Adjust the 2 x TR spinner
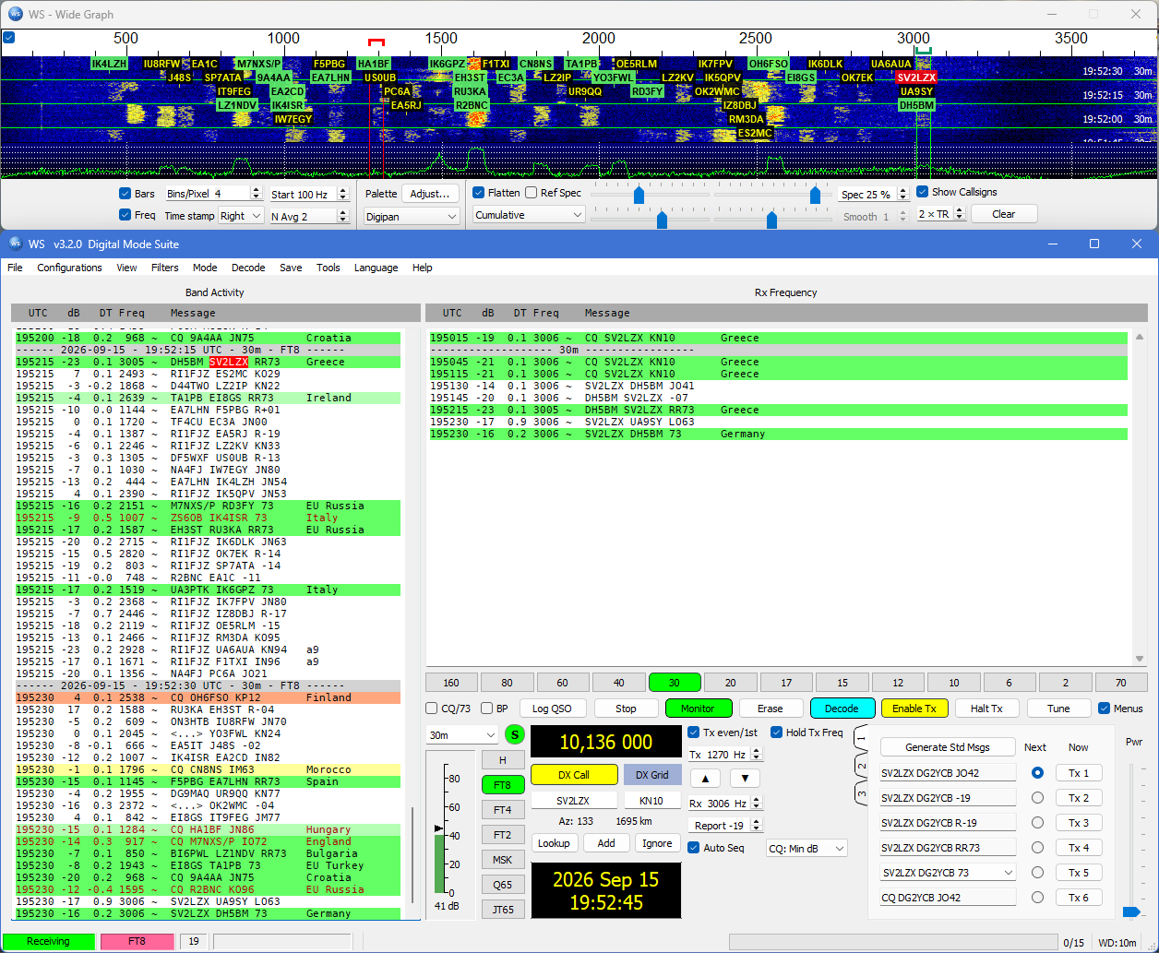The image size is (1159, 953). 941,214
